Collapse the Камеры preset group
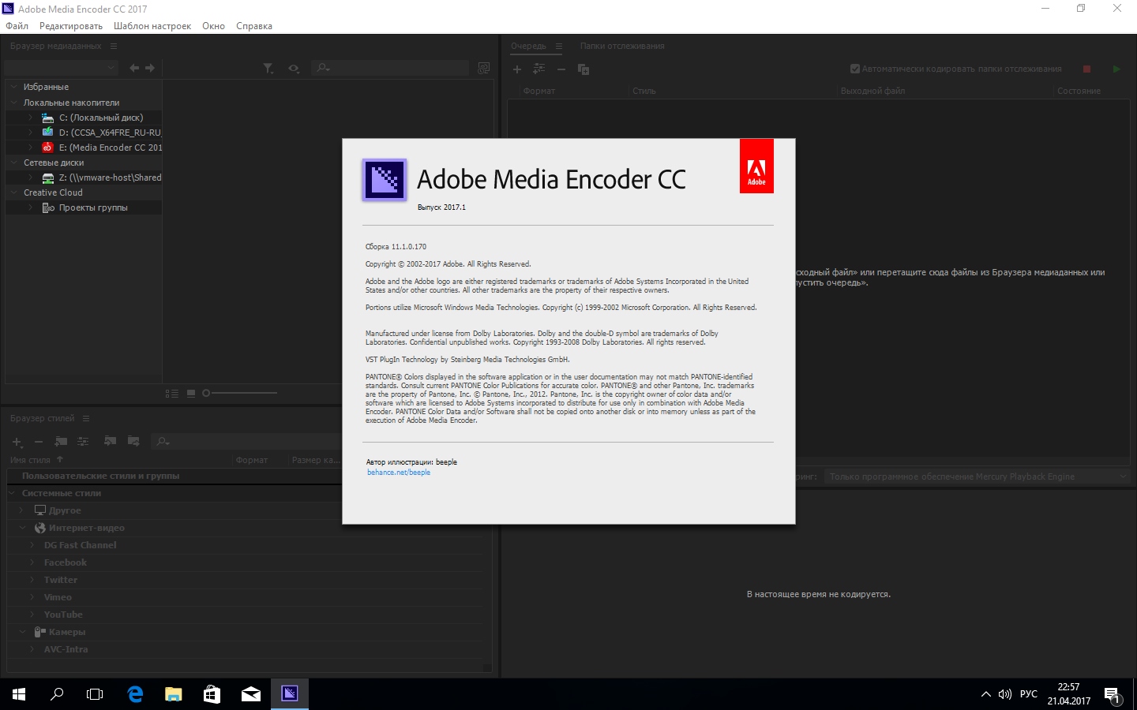Image resolution: width=1137 pixels, height=710 pixels. tap(22, 632)
